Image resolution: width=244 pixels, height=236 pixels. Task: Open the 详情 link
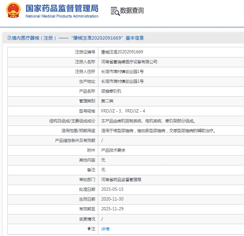coord(105,229)
